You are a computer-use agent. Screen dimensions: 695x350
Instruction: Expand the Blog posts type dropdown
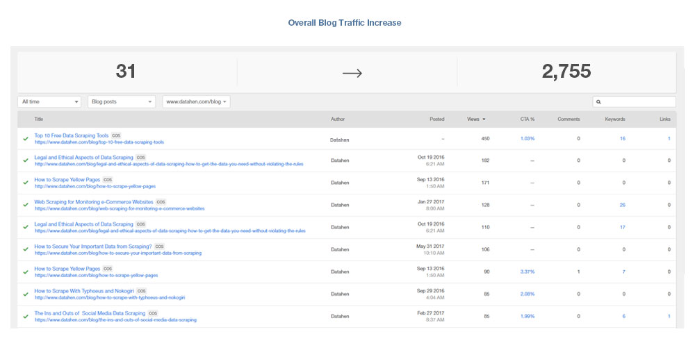coord(121,101)
